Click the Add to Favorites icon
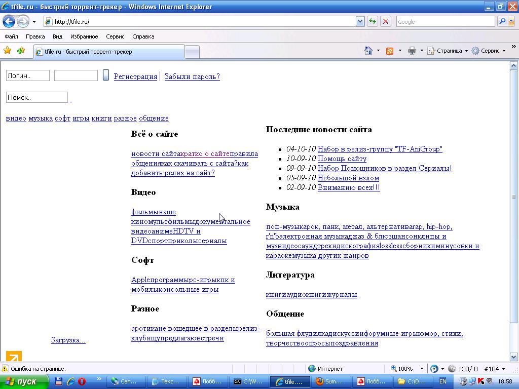Viewport: 519px width, 389px height. (21, 51)
